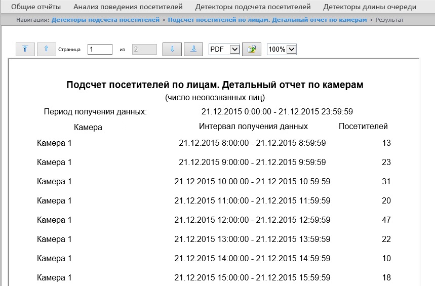Click the export report icon
The height and width of the screenshot is (286, 435).
click(x=251, y=49)
